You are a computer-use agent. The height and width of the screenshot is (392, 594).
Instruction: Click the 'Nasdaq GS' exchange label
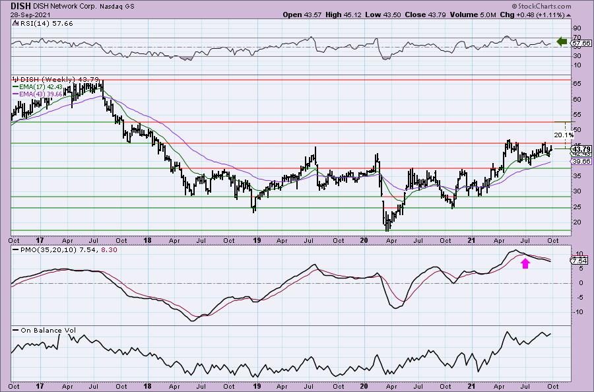click(x=117, y=7)
